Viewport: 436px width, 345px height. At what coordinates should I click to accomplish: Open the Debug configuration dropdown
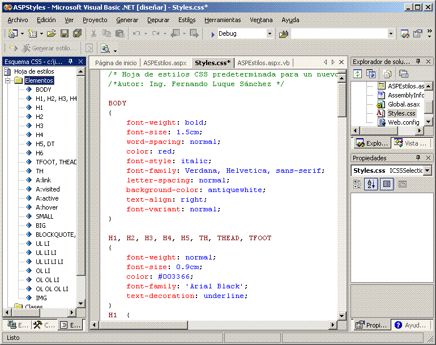(x=270, y=34)
